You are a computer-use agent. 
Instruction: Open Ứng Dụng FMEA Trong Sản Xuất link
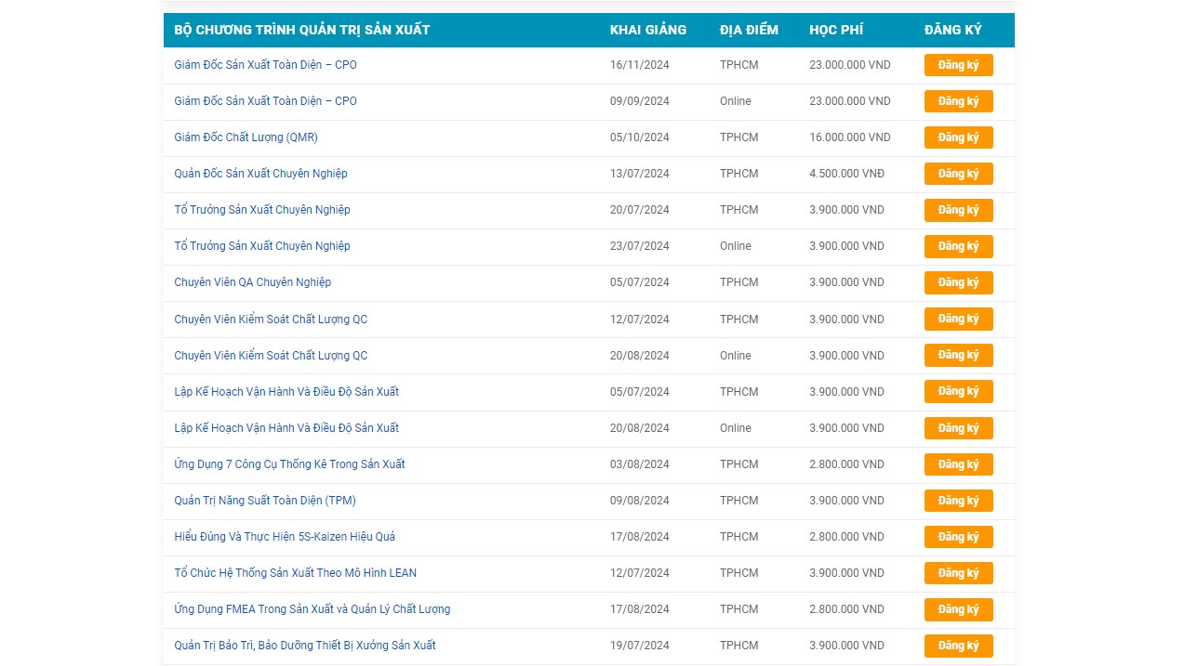tap(313, 609)
